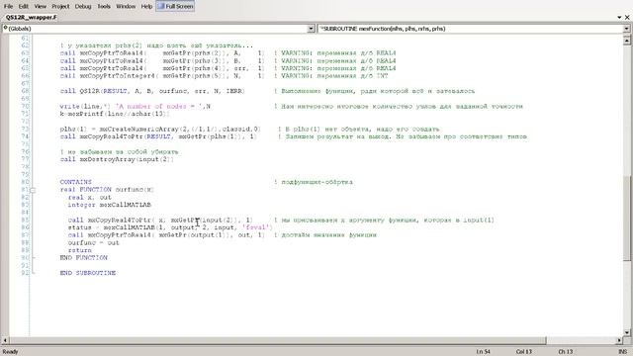This screenshot has width=633, height=356.
Task: Click 'END SUBROUTINE' on line 92
Action: coord(88,273)
